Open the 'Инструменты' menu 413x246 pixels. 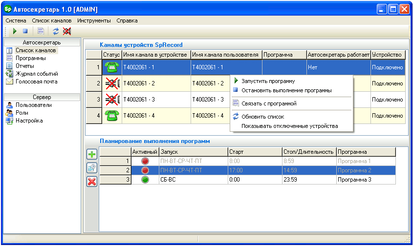point(94,20)
